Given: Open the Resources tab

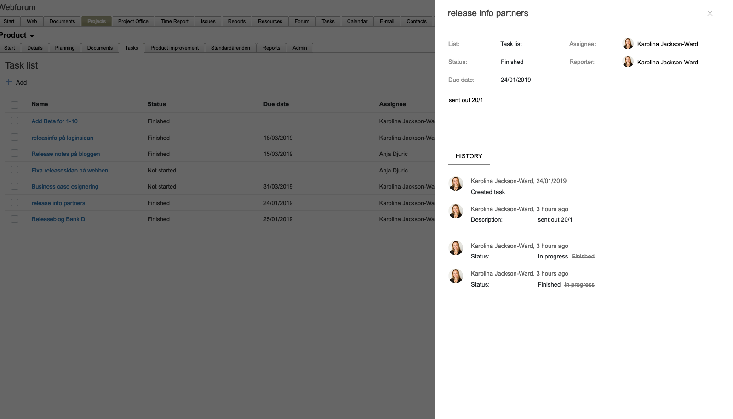Looking at the screenshot, I should 270,21.
